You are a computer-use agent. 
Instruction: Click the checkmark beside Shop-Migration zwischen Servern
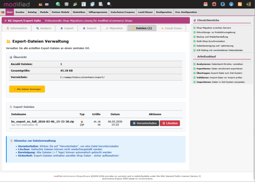tap(194, 28)
